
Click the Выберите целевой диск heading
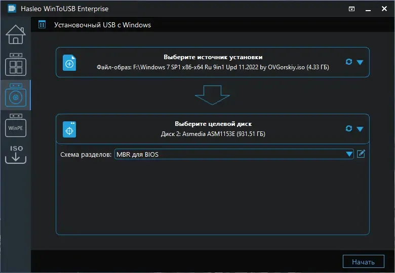213,124
